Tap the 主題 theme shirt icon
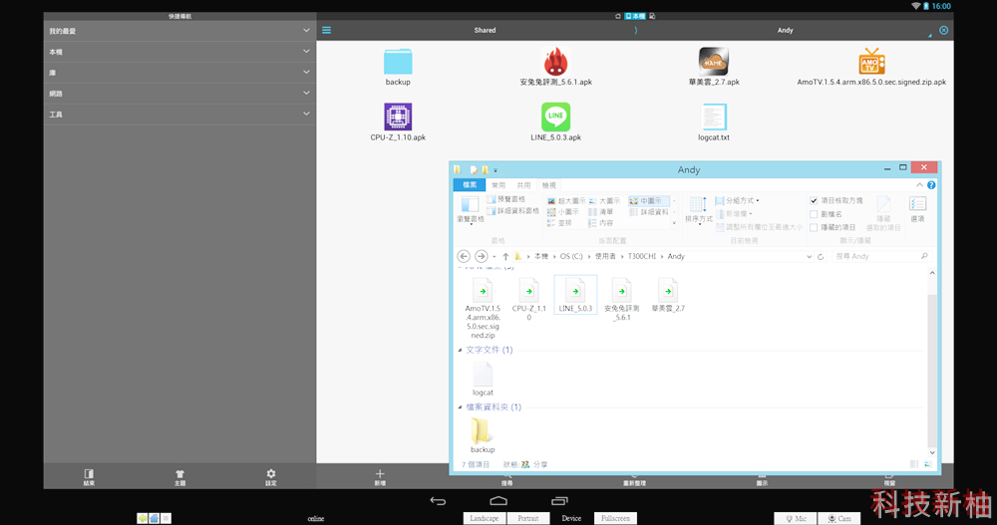This screenshot has height=525, width=997. click(x=179, y=477)
